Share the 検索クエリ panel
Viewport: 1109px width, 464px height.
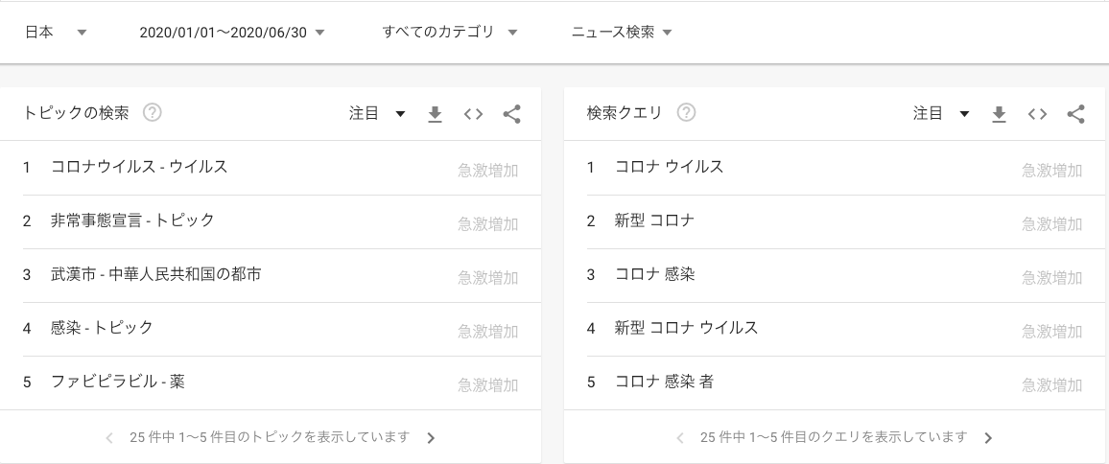pos(1075,114)
